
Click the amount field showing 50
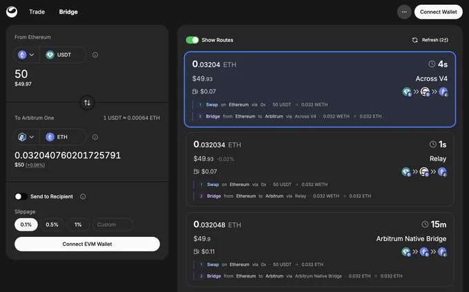(21, 74)
